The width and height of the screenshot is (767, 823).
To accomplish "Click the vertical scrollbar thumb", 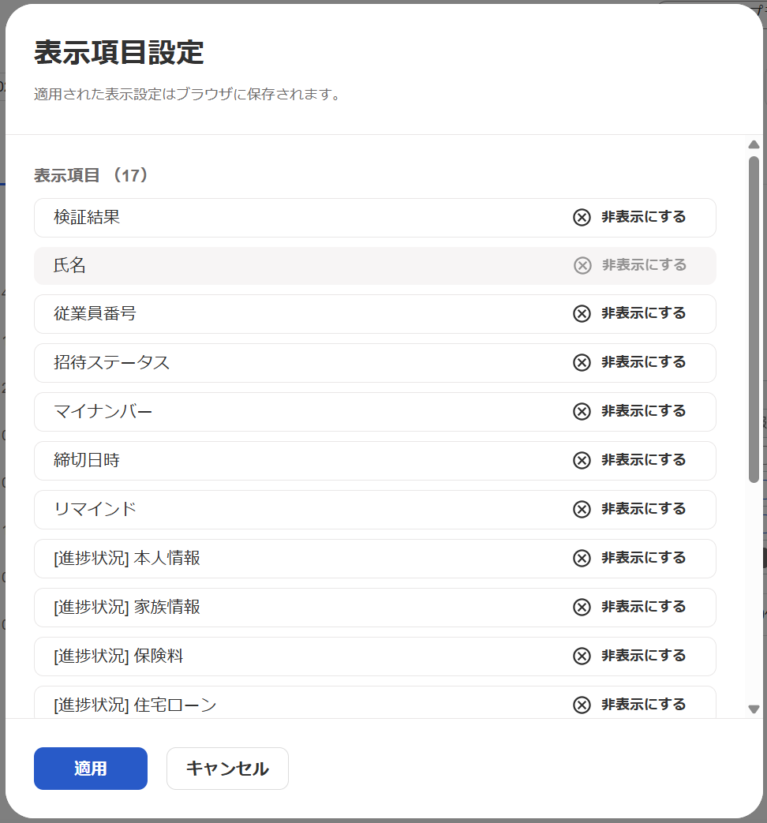I will tap(754, 319).
